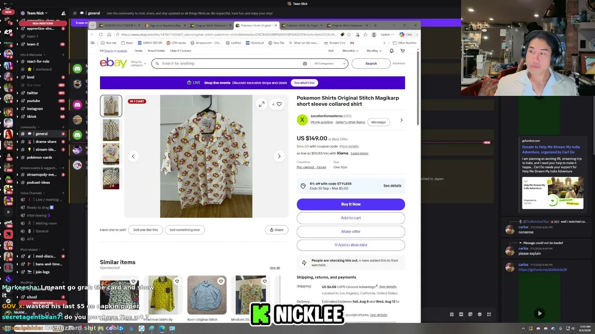
Task: Click the Add to cart button
Action: (351, 218)
